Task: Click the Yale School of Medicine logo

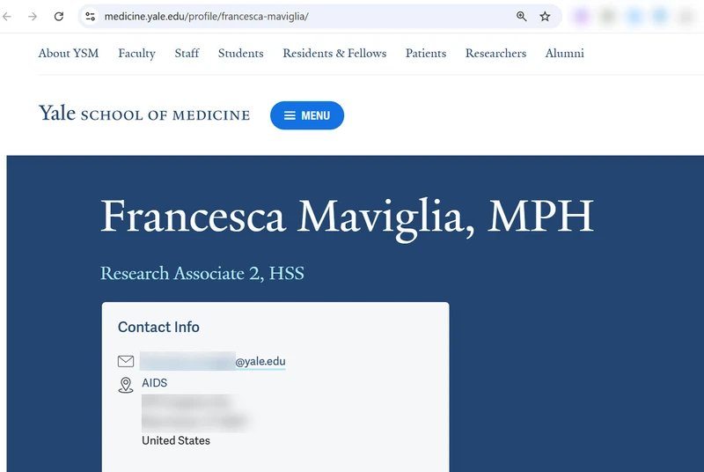Action: [144, 114]
